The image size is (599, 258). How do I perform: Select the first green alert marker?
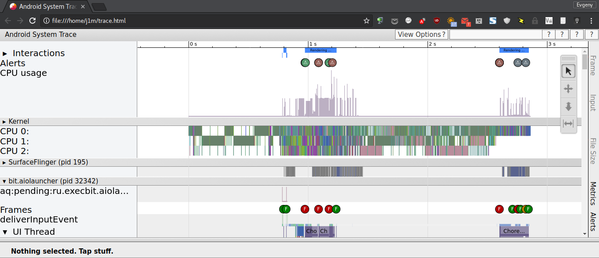point(305,63)
